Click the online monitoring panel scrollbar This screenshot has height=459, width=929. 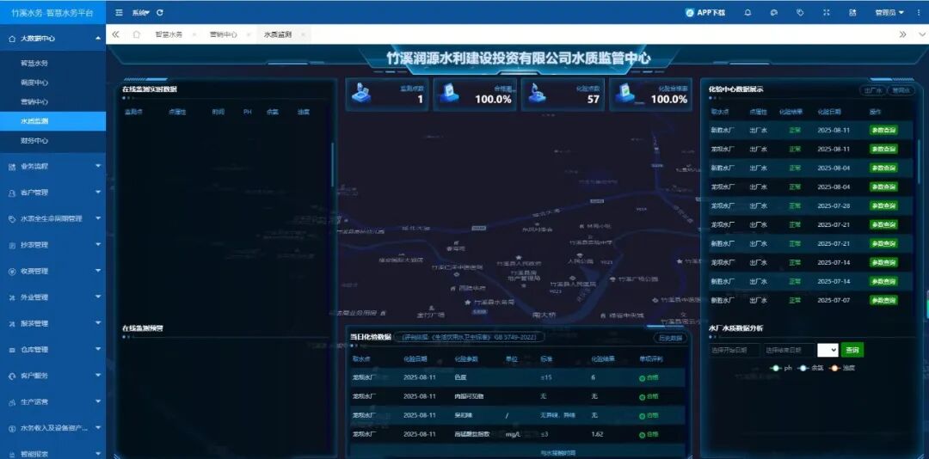332,166
